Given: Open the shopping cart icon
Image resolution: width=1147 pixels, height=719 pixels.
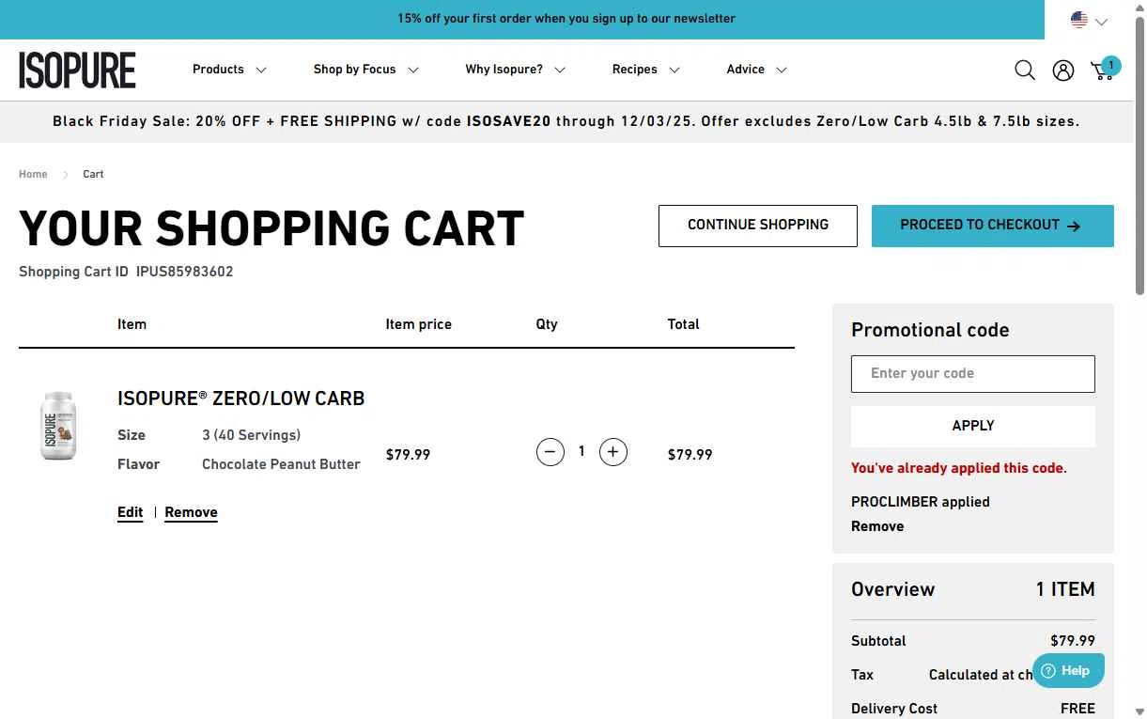Looking at the screenshot, I should [1104, 70].
